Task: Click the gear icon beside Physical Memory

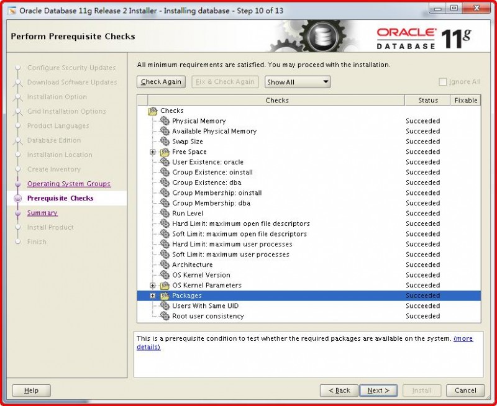Action: click(x=163, y=121)
